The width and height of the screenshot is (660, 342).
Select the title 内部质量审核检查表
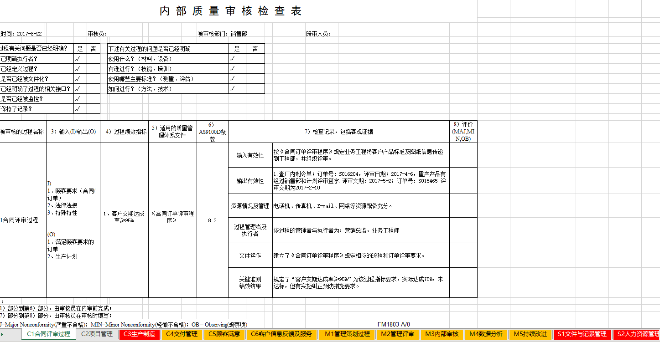pyautogui.click(x=231, y=11)
